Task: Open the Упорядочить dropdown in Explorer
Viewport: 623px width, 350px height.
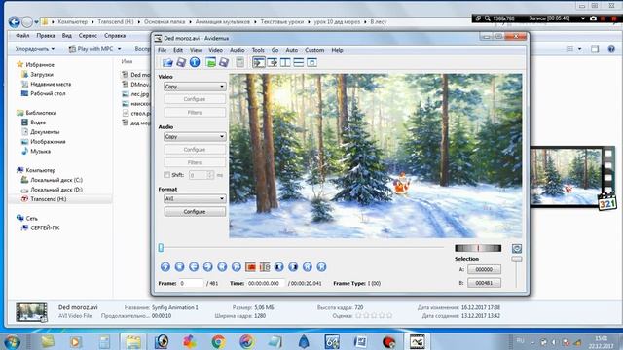Action: coord(35,49)
